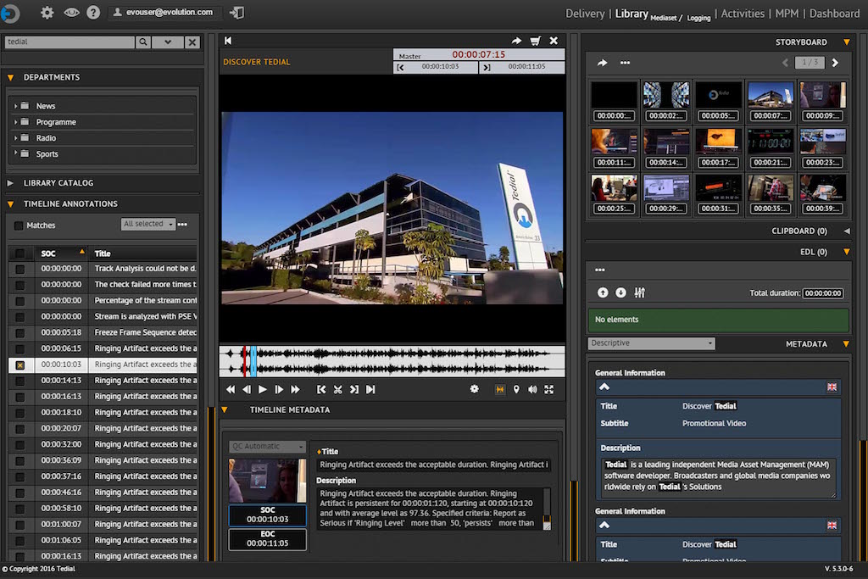Open the QC Automatic dropdown

(267, 446)
